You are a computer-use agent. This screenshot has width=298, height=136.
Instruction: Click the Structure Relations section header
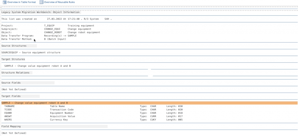click(x=15, y=72)
